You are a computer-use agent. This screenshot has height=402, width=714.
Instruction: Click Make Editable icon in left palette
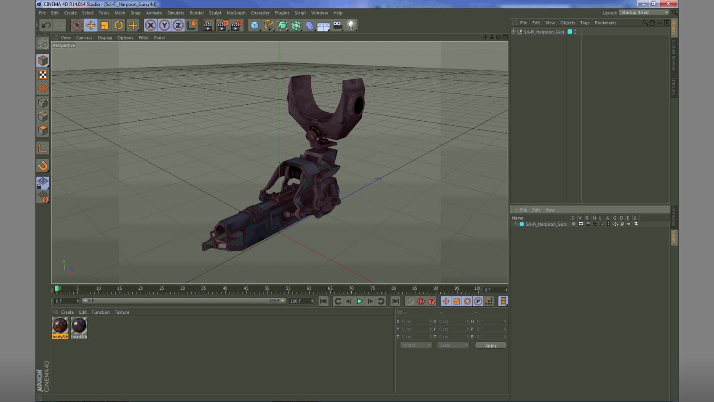pyautogui.click(x=43, y=43)
